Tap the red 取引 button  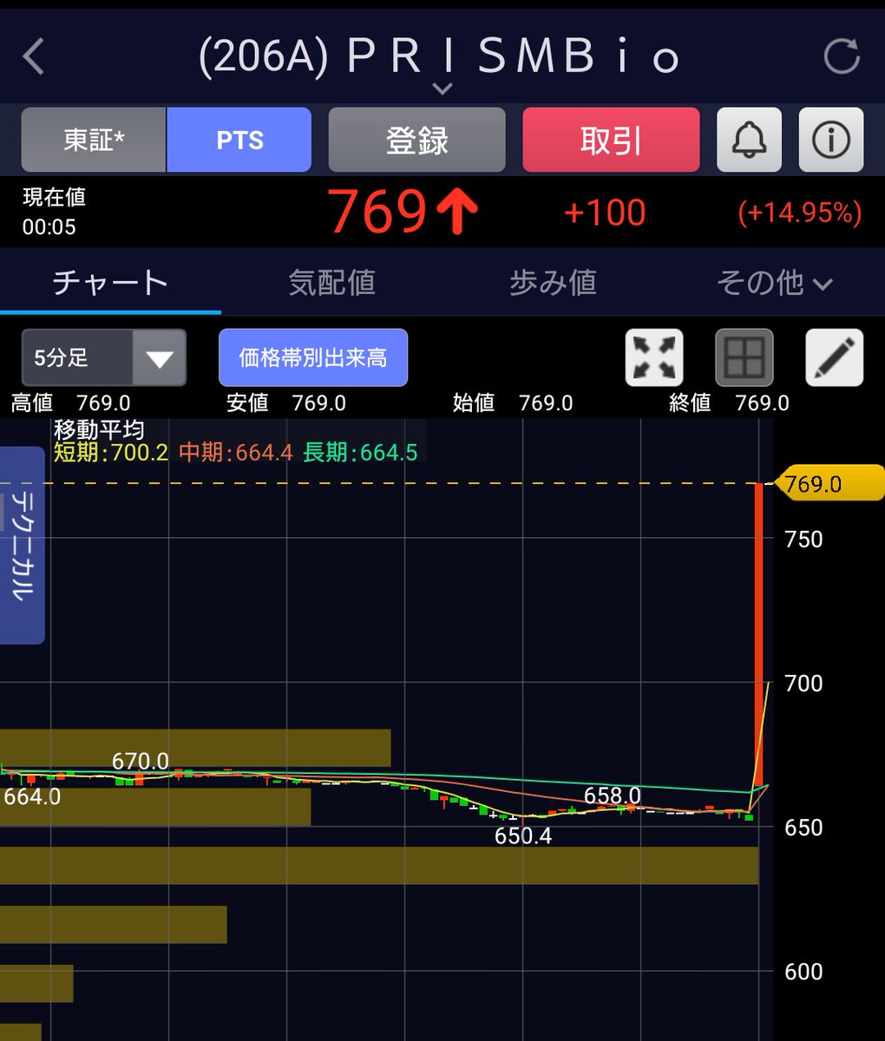pos(611,140)
